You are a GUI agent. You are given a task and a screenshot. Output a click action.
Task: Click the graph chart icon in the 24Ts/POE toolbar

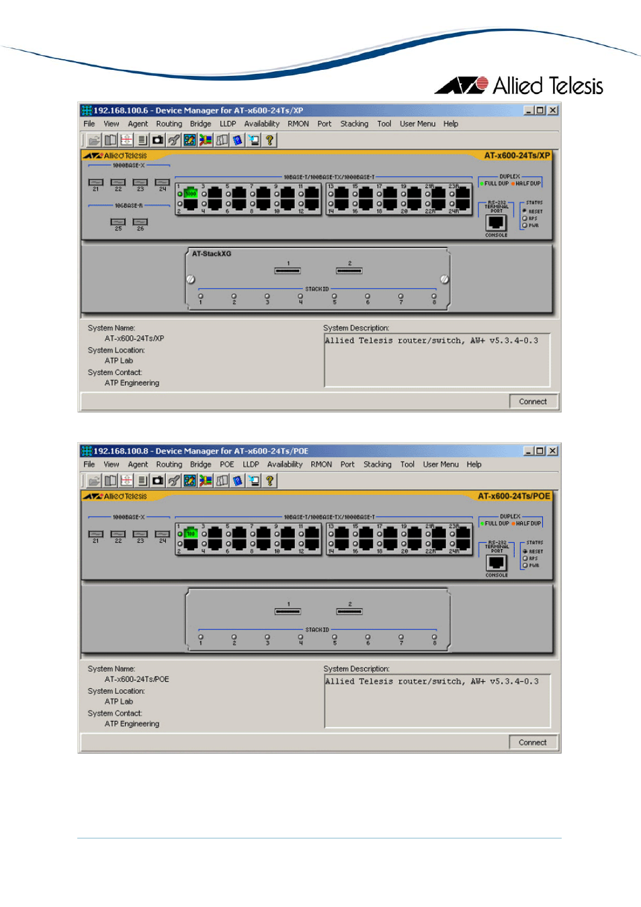tap(189, 480)
